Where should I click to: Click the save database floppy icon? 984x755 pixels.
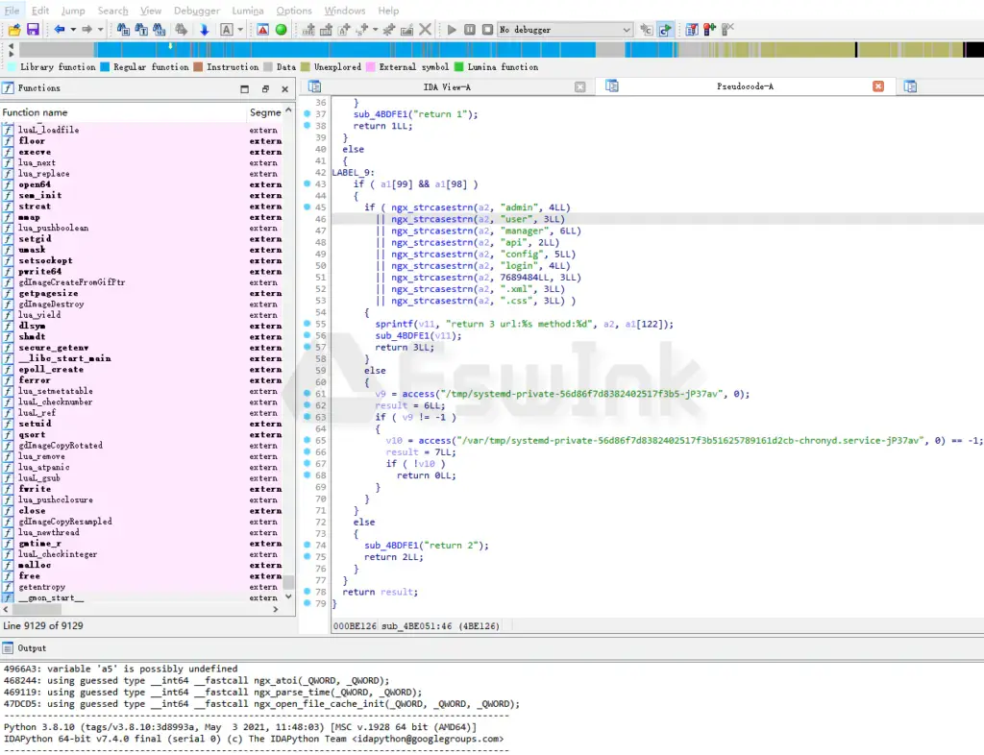click(x=33, y=30)
